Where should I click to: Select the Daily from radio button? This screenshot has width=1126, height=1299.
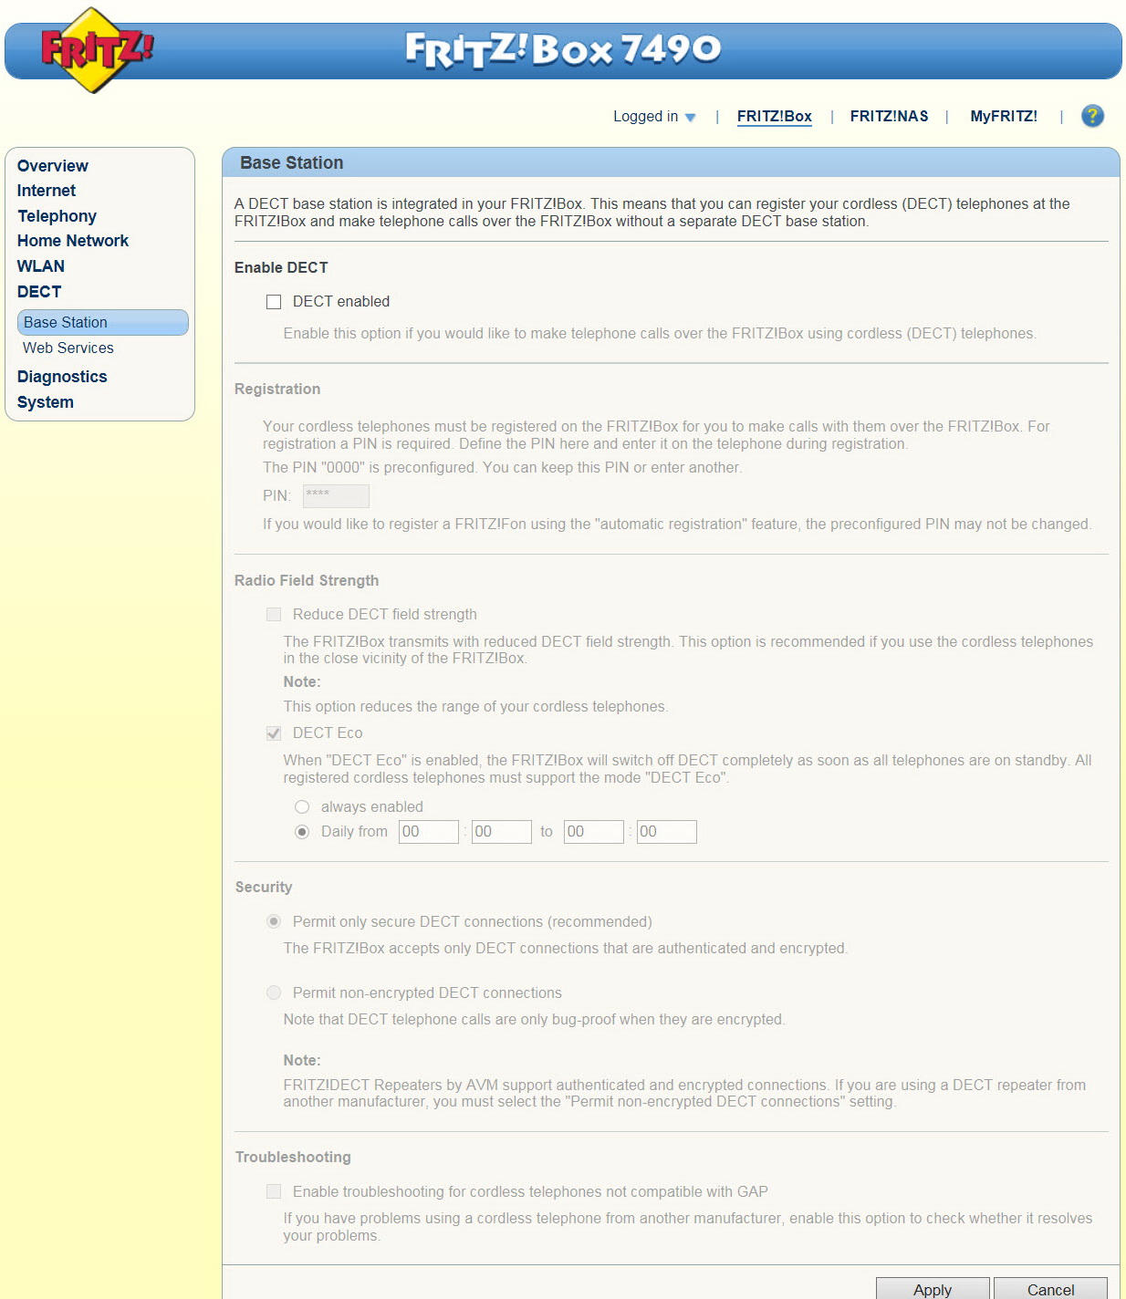(302, 832)
